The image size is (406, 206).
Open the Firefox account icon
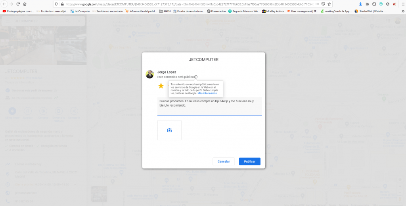388,4
